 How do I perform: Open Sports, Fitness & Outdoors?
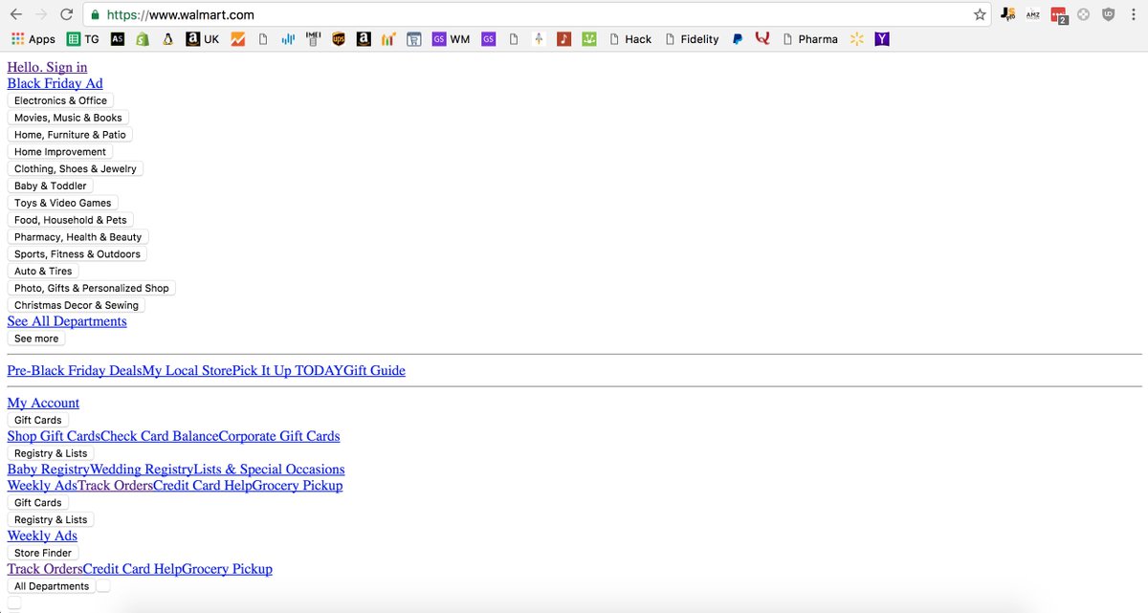tap(77, 254)
